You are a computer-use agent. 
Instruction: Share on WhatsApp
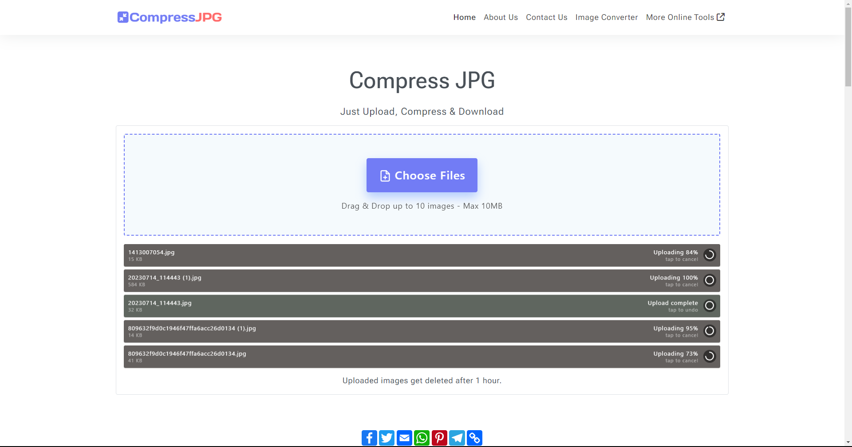(422, 438)
